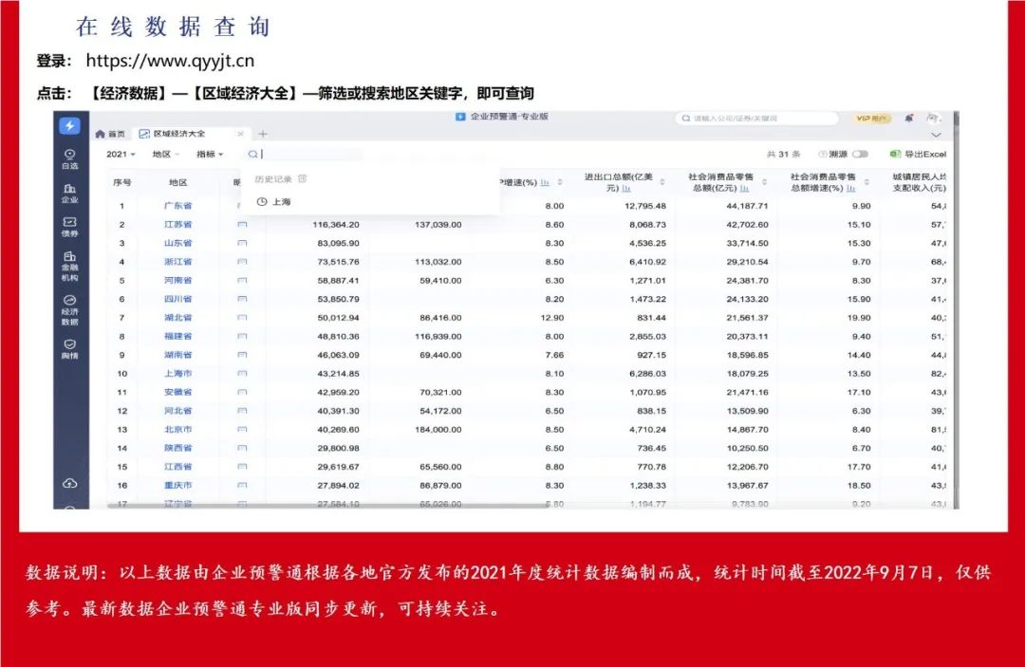Open the 2021 year dropdown
The height and width of the screenshot is (667, 1025).
click(x=120, y=152)
